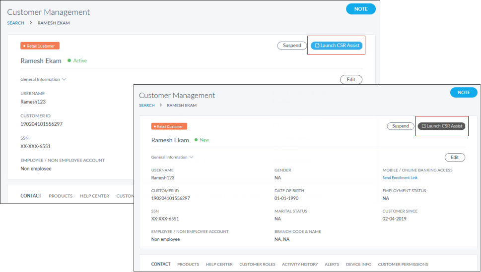Image resolution: width=481 pixels, height=272 pixels.
Task: Go to the Customer Permissions tab
Action: [x=403, y=265]
